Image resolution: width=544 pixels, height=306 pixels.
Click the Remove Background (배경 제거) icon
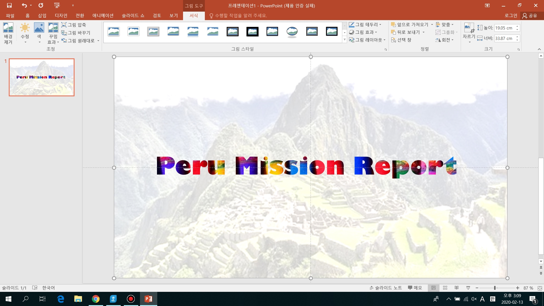tap(8, 28)
